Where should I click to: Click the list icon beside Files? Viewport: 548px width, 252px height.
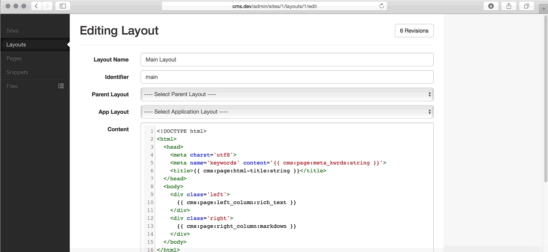pos(61,86)
